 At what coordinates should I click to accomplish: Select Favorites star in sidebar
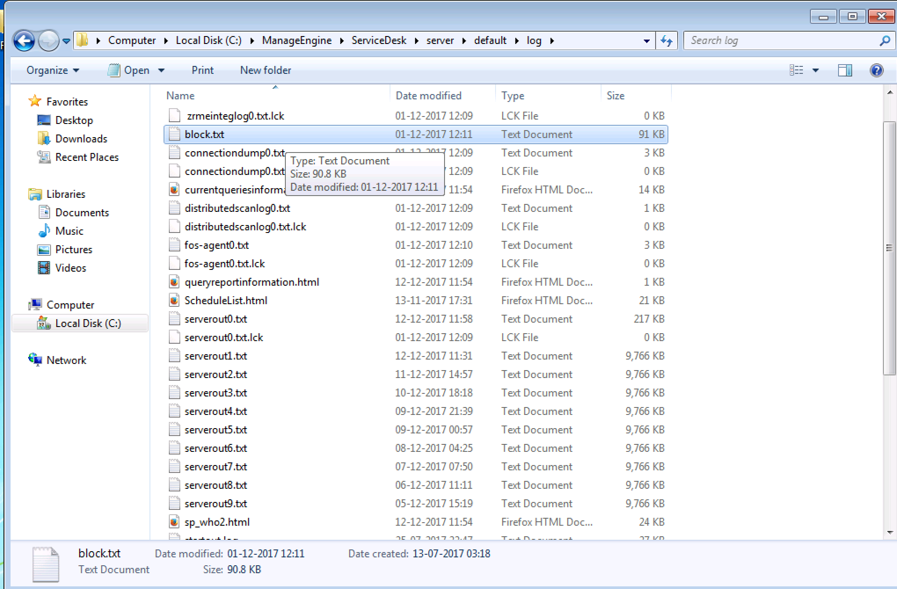point(35,102)
